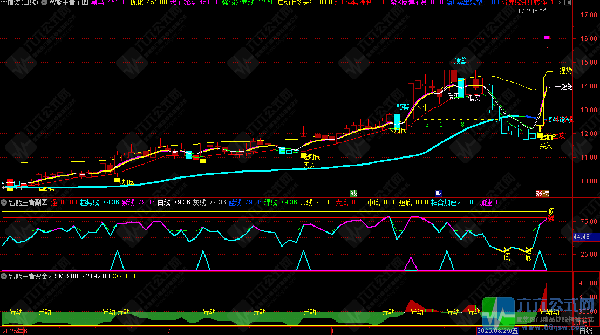Click the diamond icon at chart top right
Viewport: 600px width, 335px height.
tap(558, 2)
